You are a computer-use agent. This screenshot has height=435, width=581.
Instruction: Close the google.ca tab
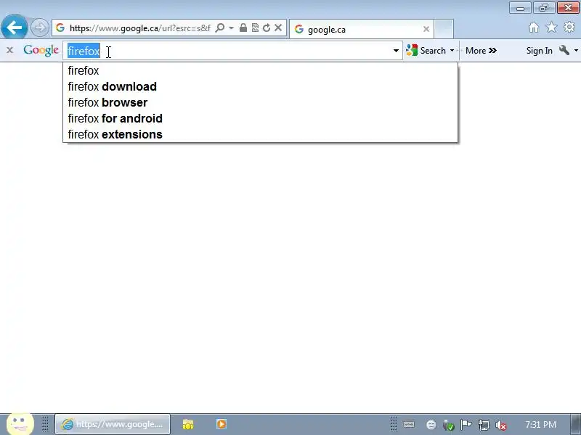pyautogui.click(x=426, y=29)
